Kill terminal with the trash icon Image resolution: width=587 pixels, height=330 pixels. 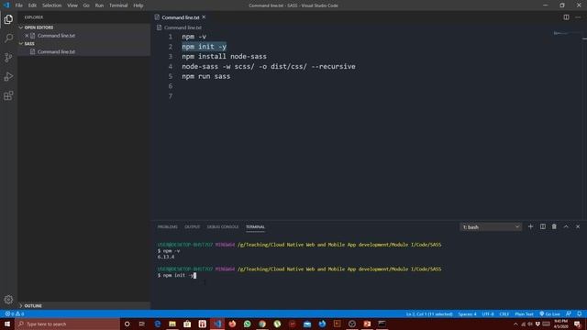(554, 226)
